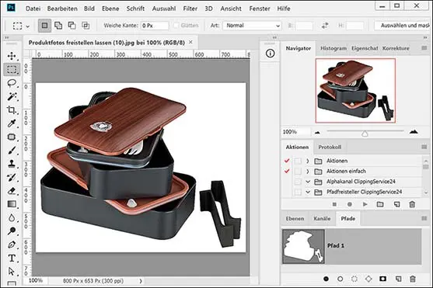
Task: Click the Navigator zoom slider handle
Action: (x=365, y=134)
